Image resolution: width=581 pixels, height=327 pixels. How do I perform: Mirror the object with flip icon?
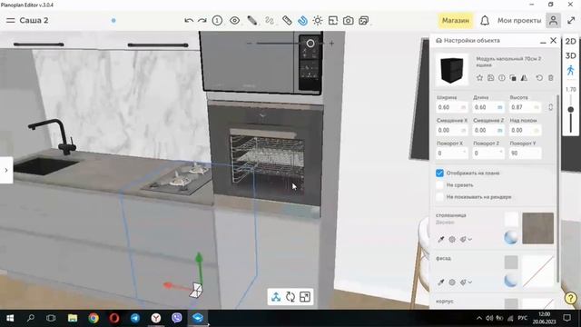point(524,78)
